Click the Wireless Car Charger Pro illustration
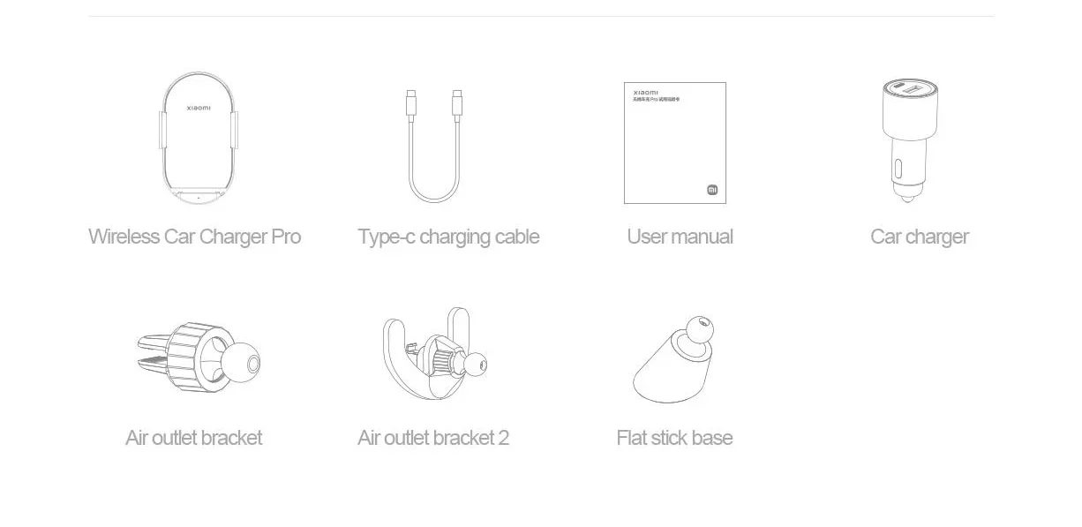The image size is (1082, 527). 199,138
